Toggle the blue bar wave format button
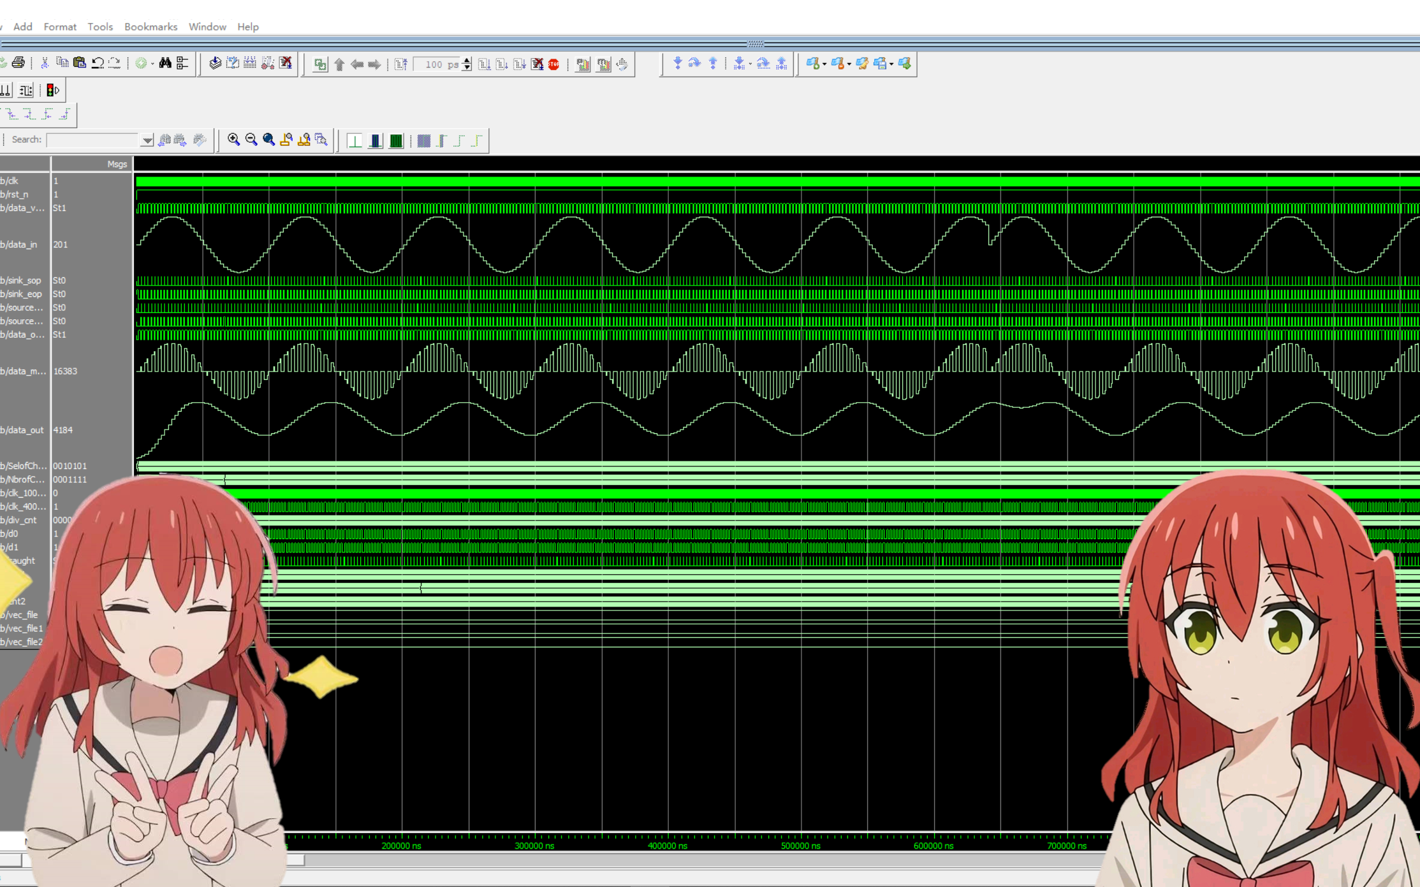The image size is (1420, 887). pyautogui.click(x=376, y=140)
